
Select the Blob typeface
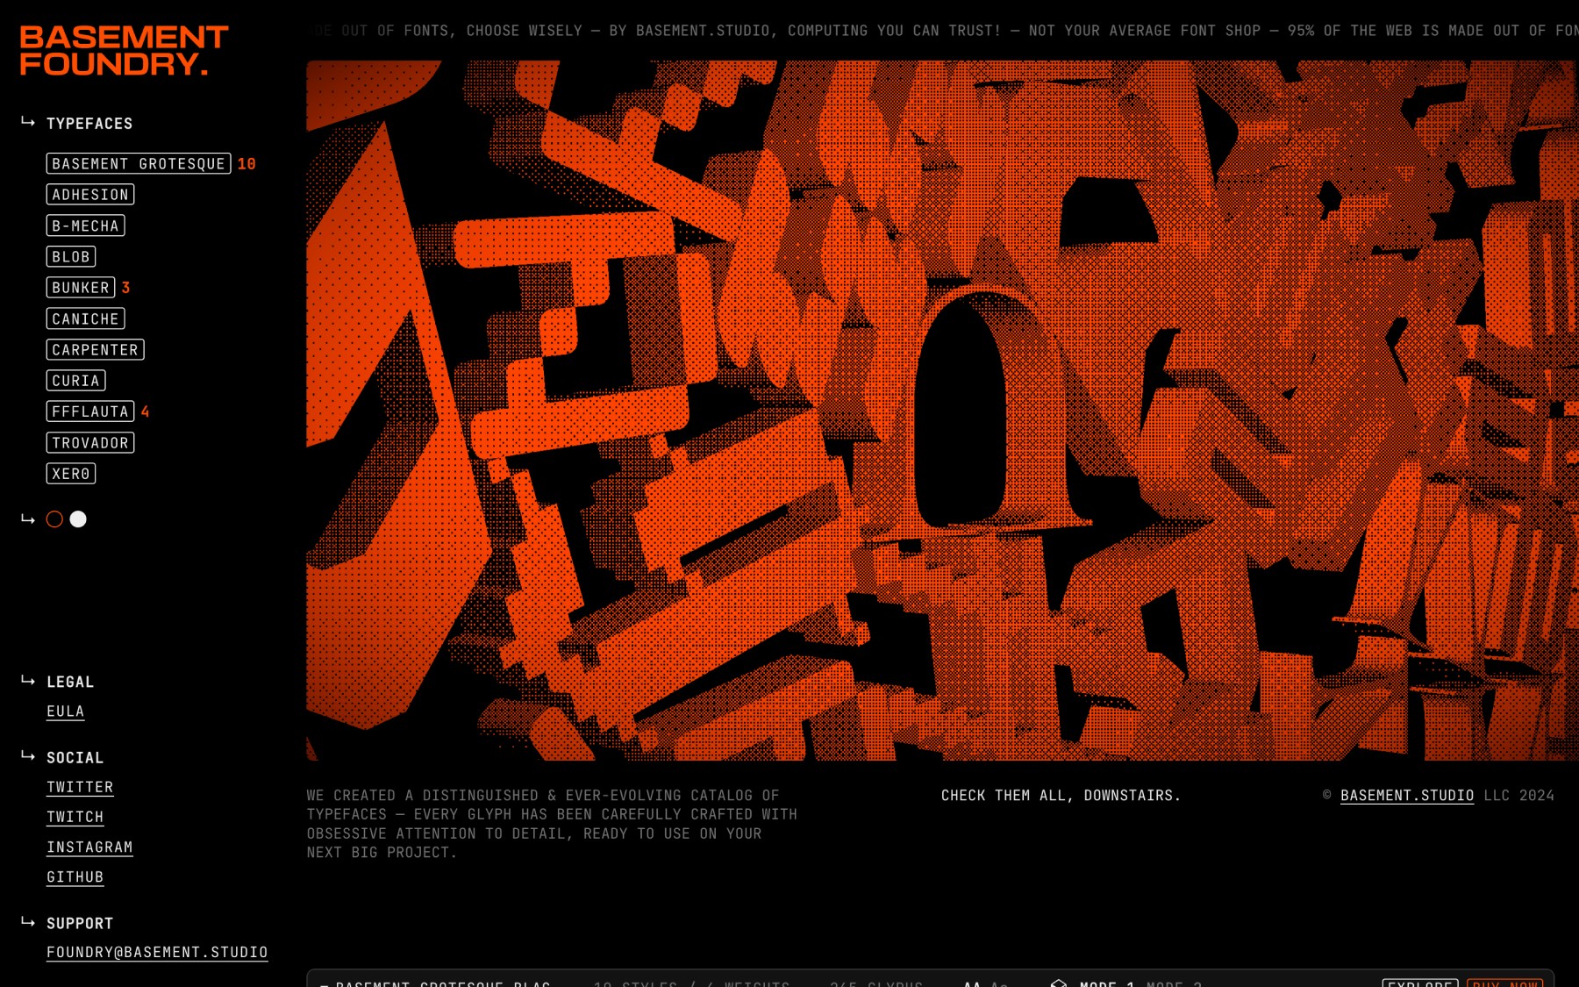tap(71, 257)
